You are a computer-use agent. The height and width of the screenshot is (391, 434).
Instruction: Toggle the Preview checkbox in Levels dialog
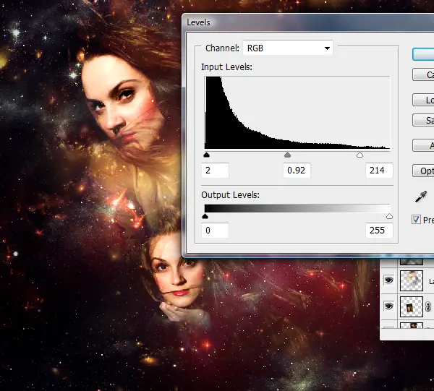click(x=416, y=220)
